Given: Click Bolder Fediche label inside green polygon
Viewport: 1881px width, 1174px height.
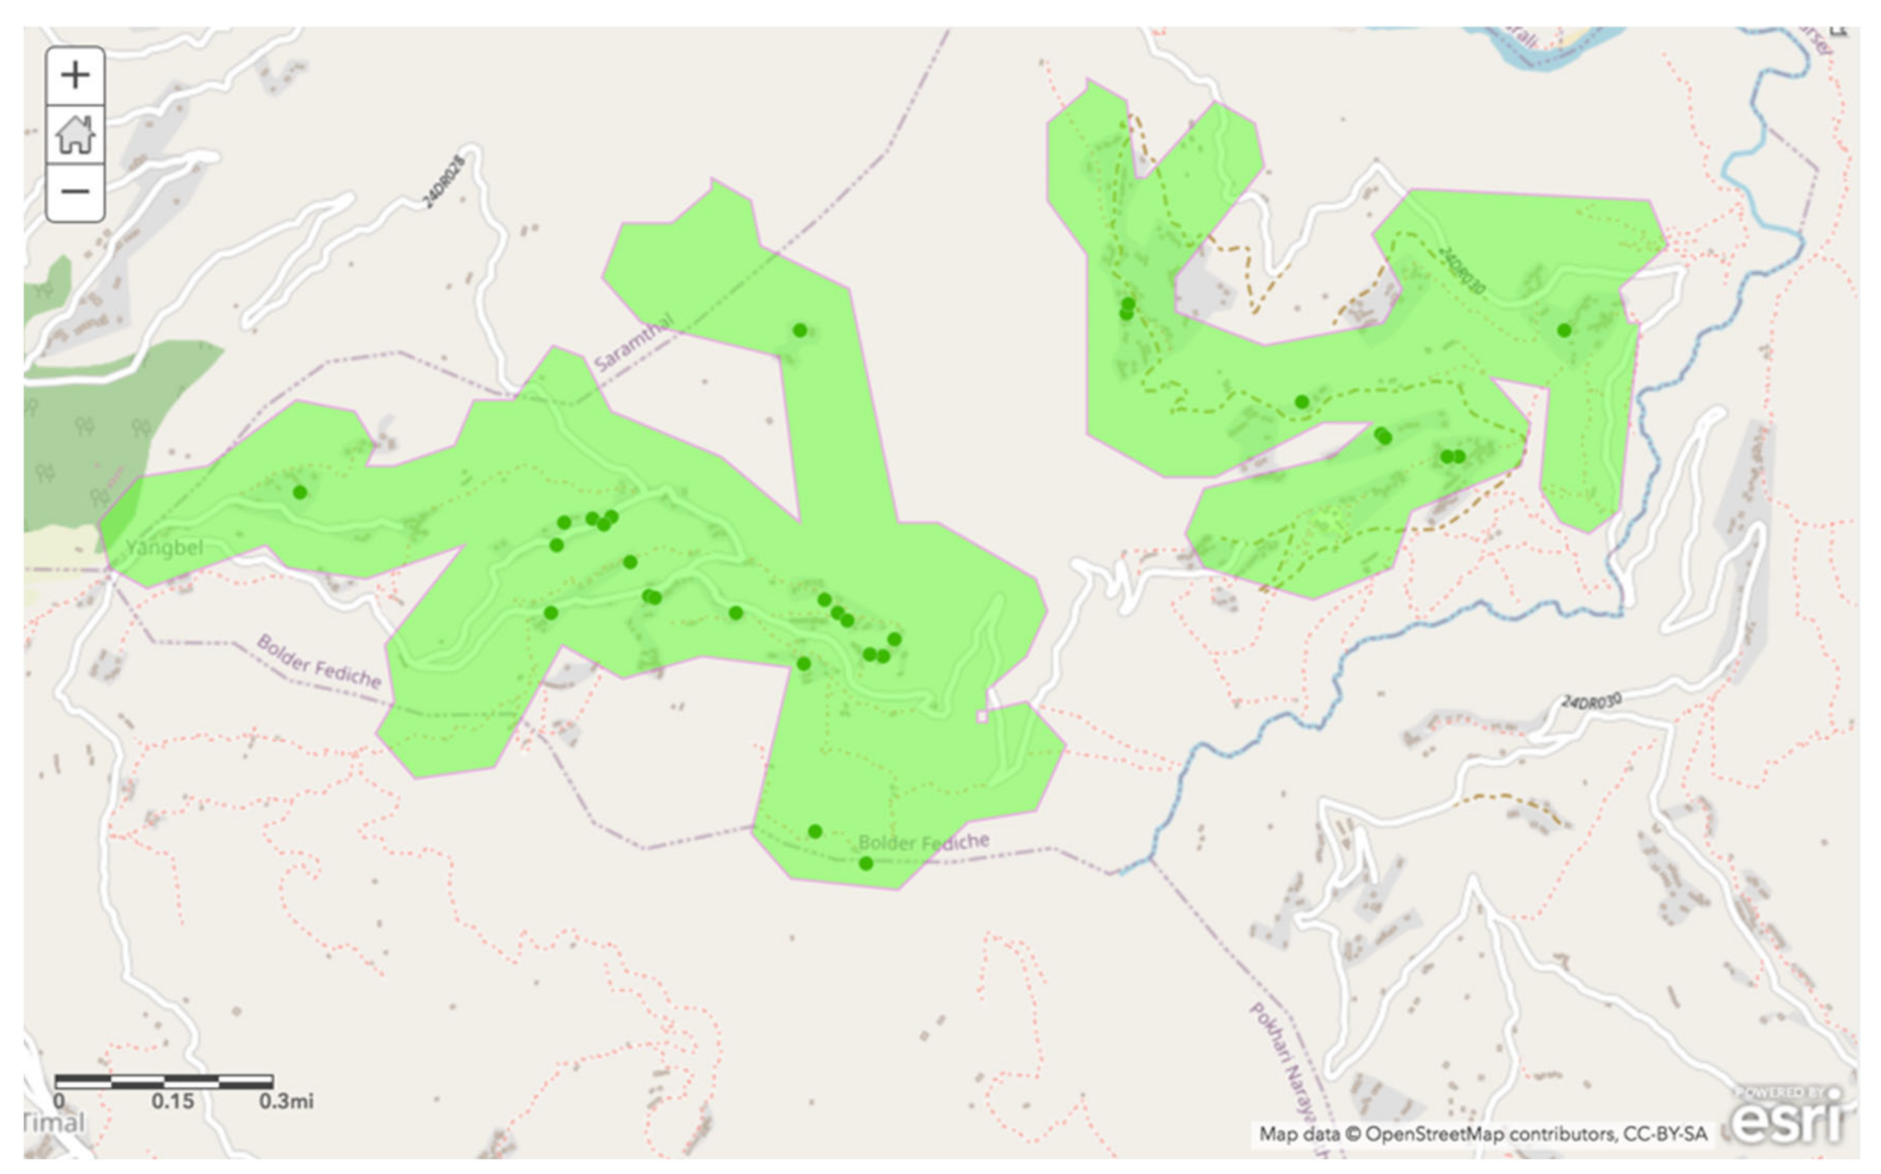Looking at the screenshot, I should coord(923,842).
